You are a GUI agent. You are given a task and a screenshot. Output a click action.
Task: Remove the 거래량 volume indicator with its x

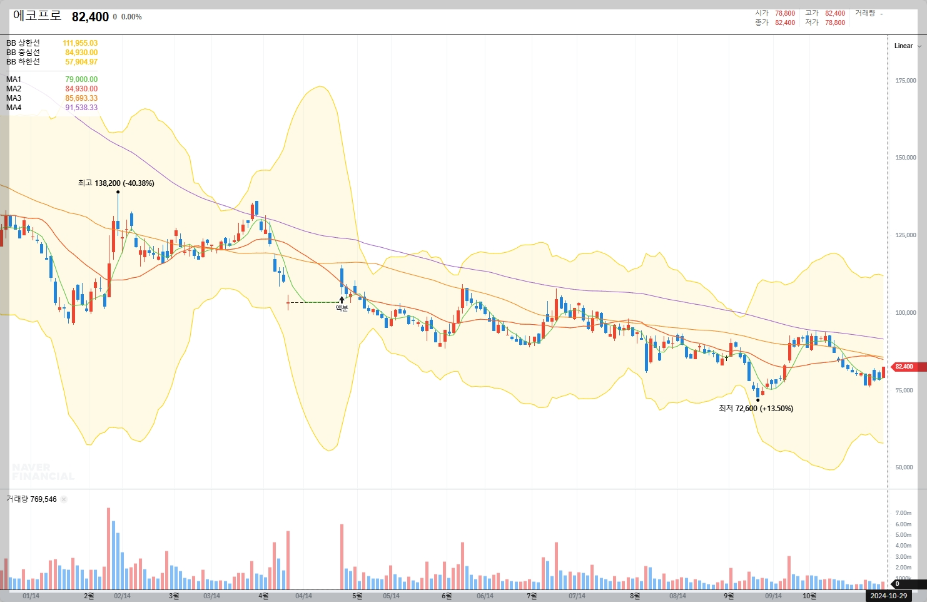click(64, 499)
